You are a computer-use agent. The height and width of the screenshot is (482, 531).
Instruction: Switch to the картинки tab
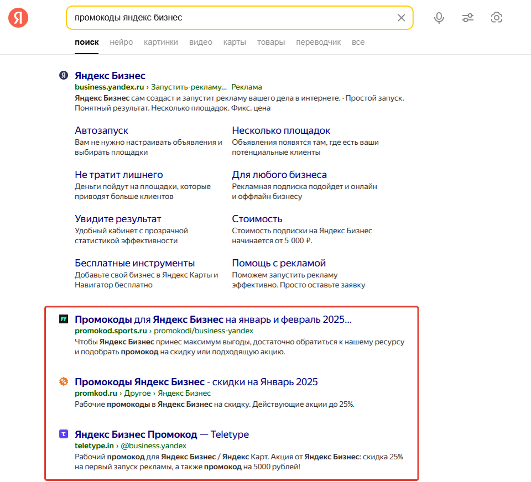click(x=161, y=43)
